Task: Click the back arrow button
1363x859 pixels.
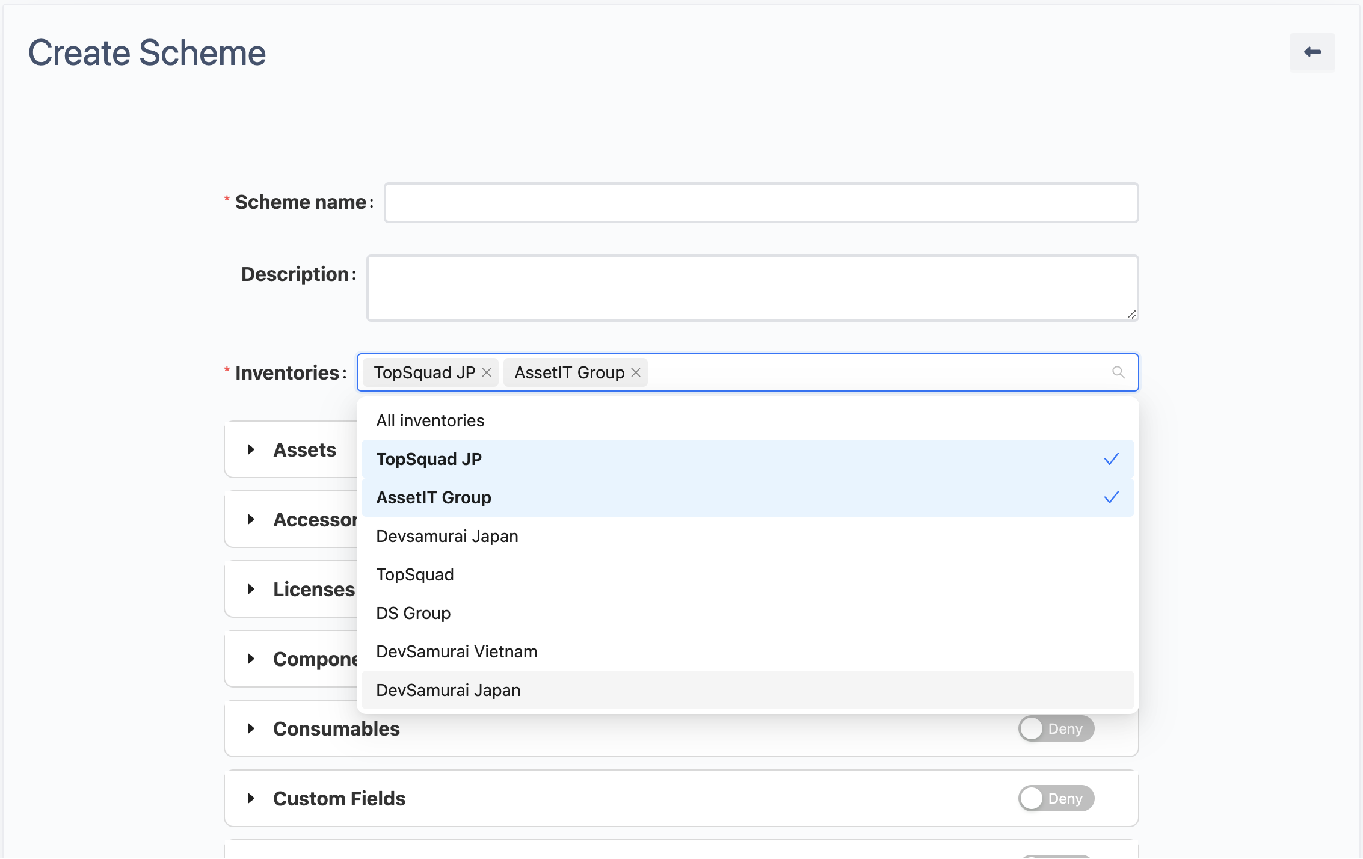Action: click(x=1312, y=52)
